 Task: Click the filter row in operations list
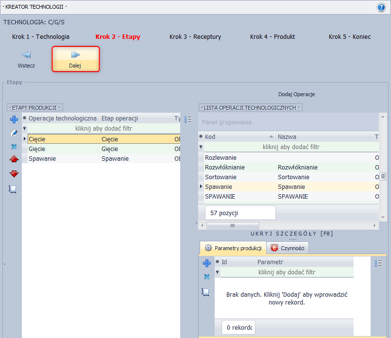point(290,147)
